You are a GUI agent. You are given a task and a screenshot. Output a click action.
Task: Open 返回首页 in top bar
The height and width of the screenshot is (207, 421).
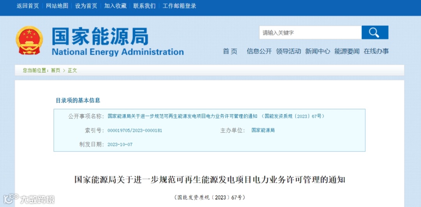(x=28, y=6)
